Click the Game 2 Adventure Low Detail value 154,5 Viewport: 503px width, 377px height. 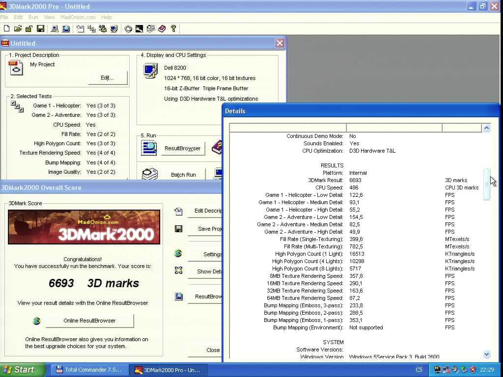(356, 217)
